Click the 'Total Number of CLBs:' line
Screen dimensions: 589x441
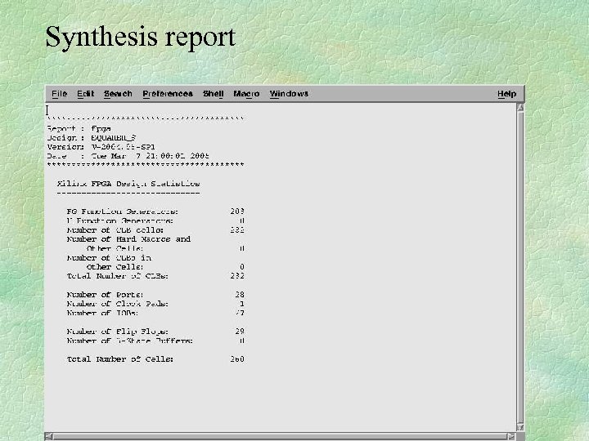(x=155, y=276)
